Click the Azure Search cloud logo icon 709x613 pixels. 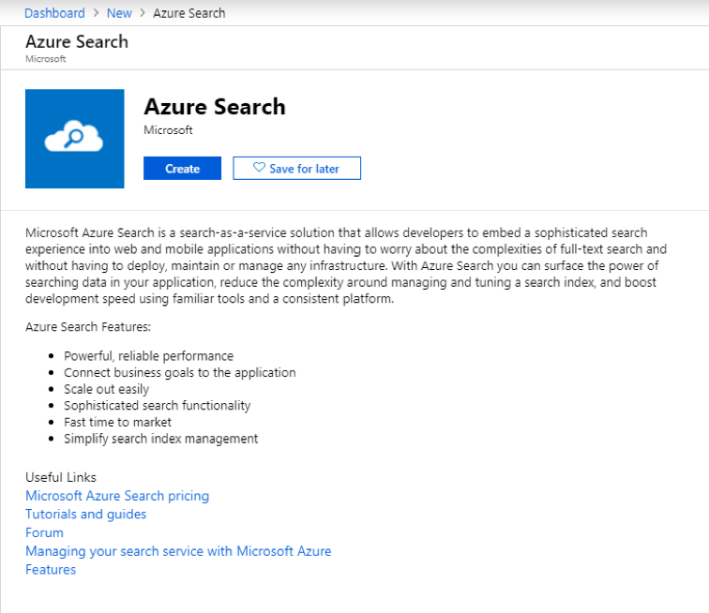[75, 139]
